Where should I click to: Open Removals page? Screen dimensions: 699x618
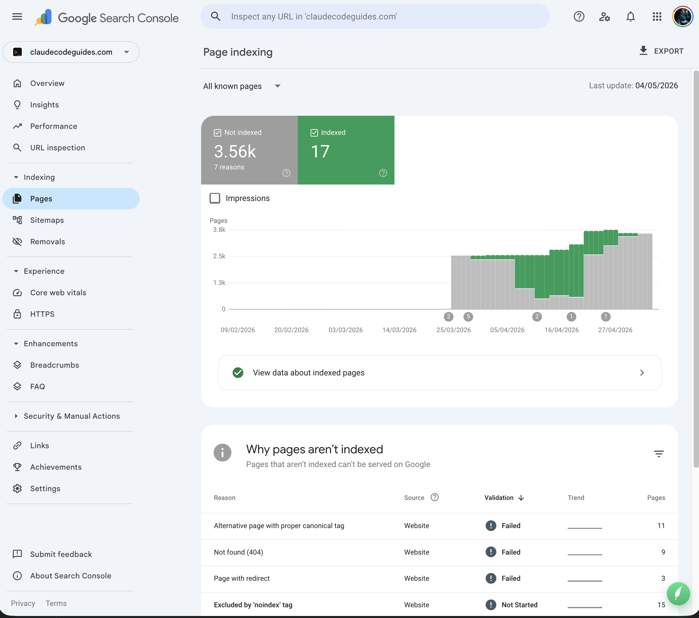[x=71, y=242]
